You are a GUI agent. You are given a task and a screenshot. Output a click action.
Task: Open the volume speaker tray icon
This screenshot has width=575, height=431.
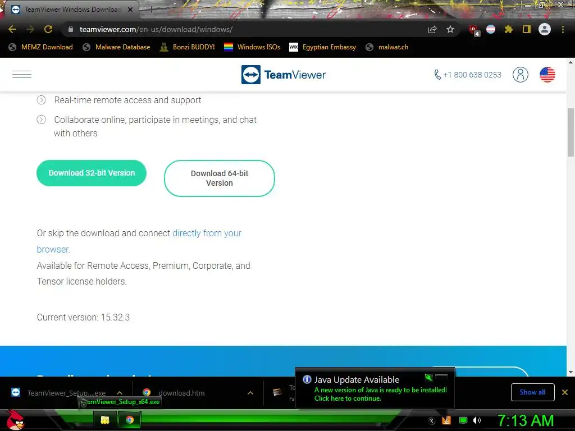tap(476, 420)
